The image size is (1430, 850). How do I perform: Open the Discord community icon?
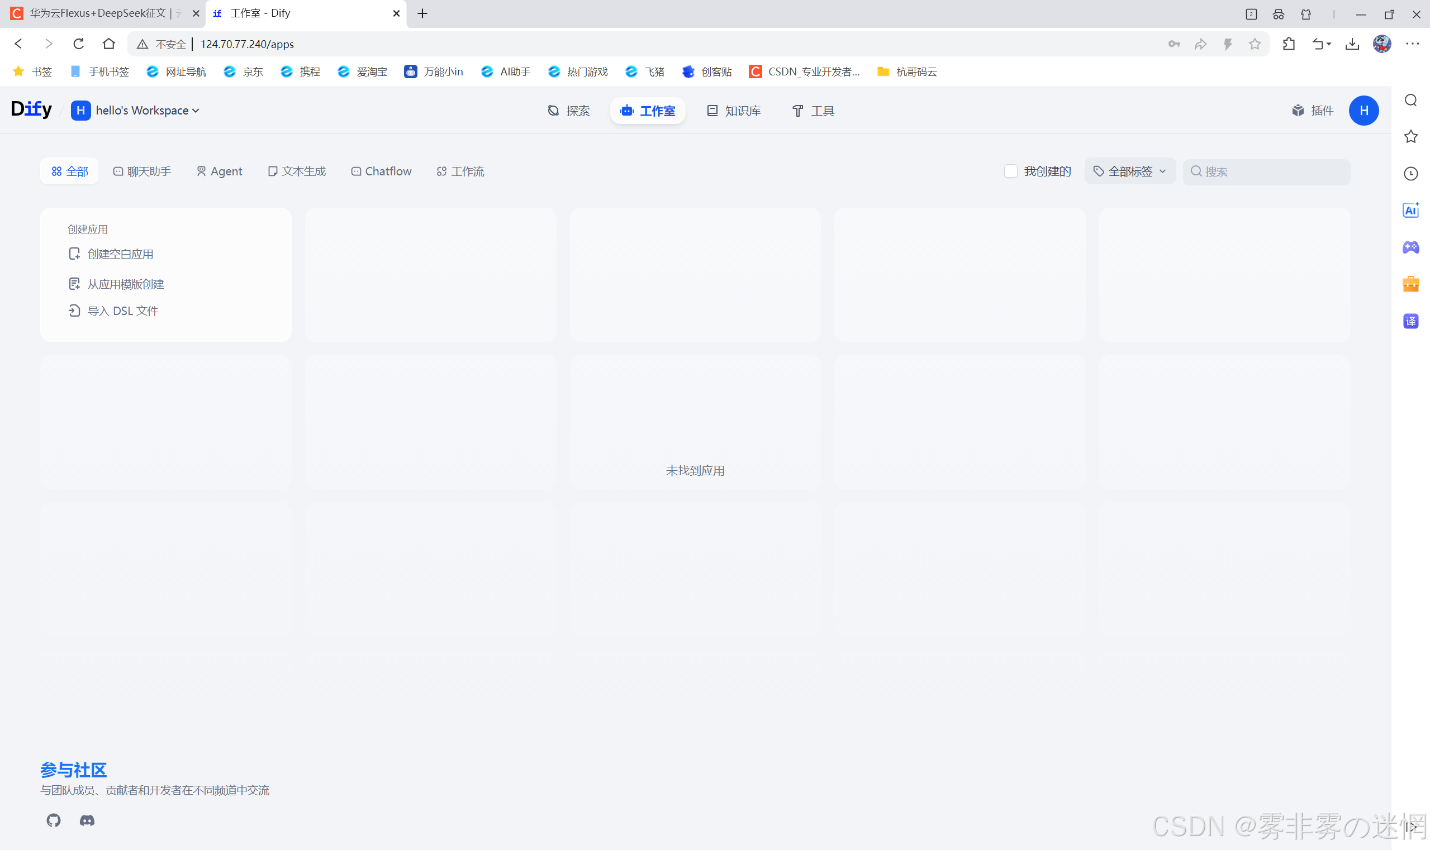pos(87,820)
